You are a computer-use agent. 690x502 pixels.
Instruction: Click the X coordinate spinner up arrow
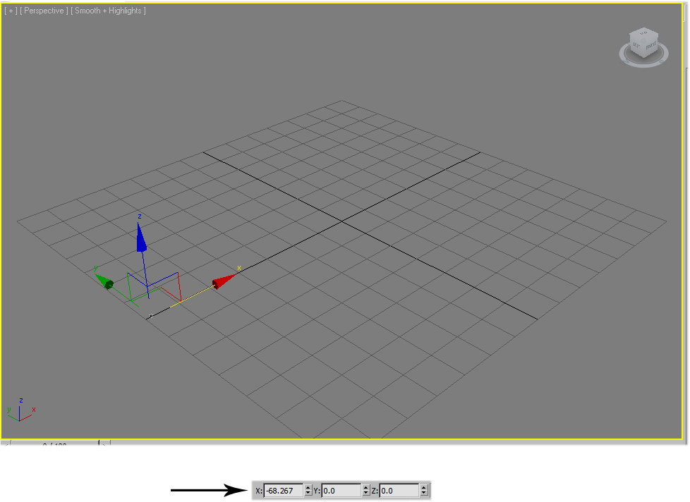(309, 486)
